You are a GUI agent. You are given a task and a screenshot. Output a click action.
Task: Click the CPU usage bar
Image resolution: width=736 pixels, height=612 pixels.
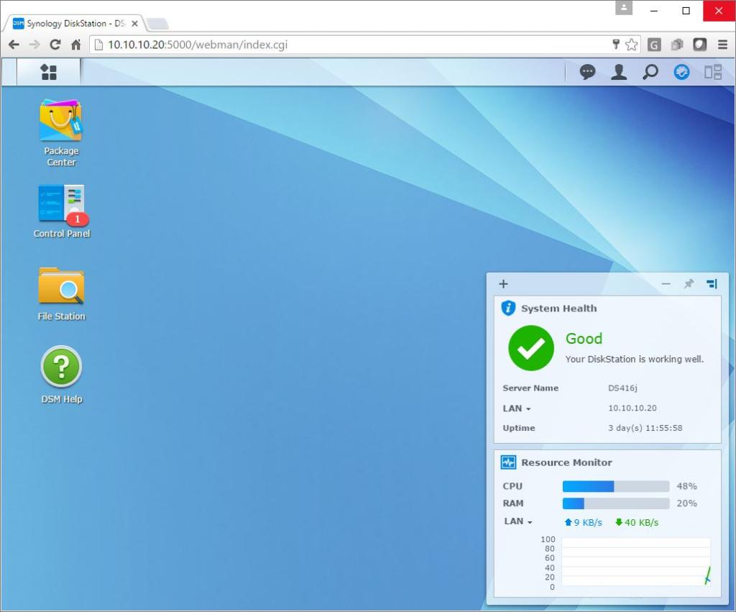coord(615,486)
